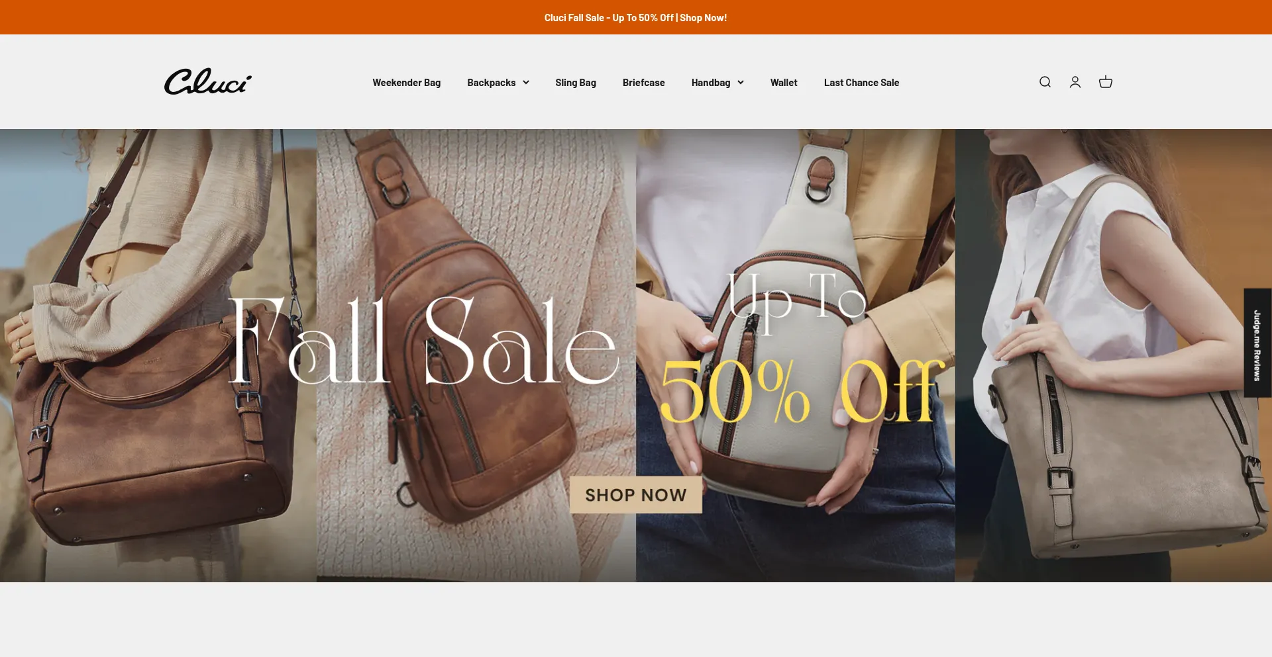The height and width of the screenshot is (657, 1272).
Task: Expand the Handbag dropdown chevron
Action: click(x=741, y=83)
